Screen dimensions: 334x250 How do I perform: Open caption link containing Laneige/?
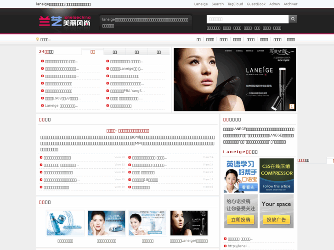coord(189,241)
